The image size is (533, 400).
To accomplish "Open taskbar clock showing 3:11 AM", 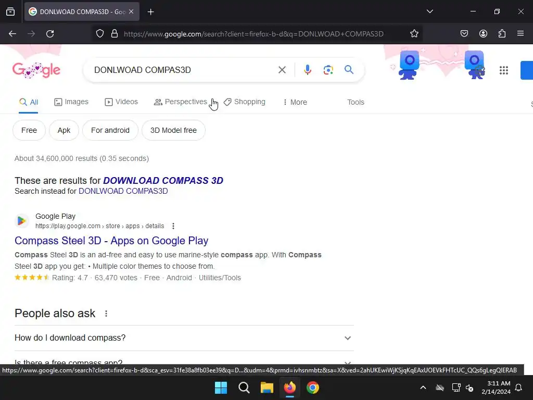I will (496, 387).
